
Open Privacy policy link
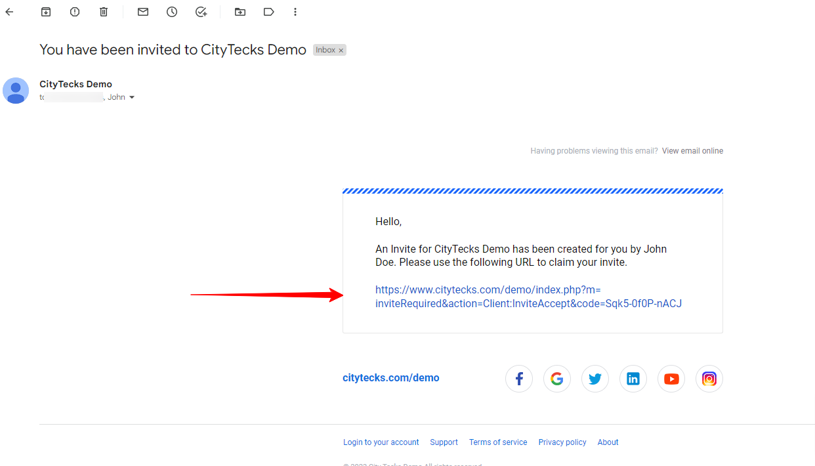coord(562,442)
